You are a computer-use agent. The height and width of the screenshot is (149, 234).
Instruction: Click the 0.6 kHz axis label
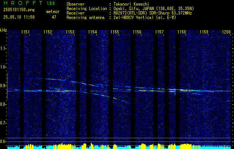pos(3,142)
